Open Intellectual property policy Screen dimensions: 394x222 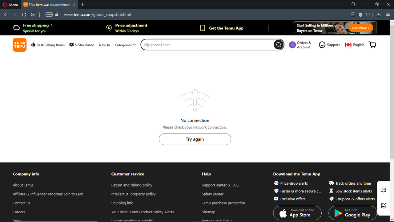pyautogui.click(x=134, y=194)
